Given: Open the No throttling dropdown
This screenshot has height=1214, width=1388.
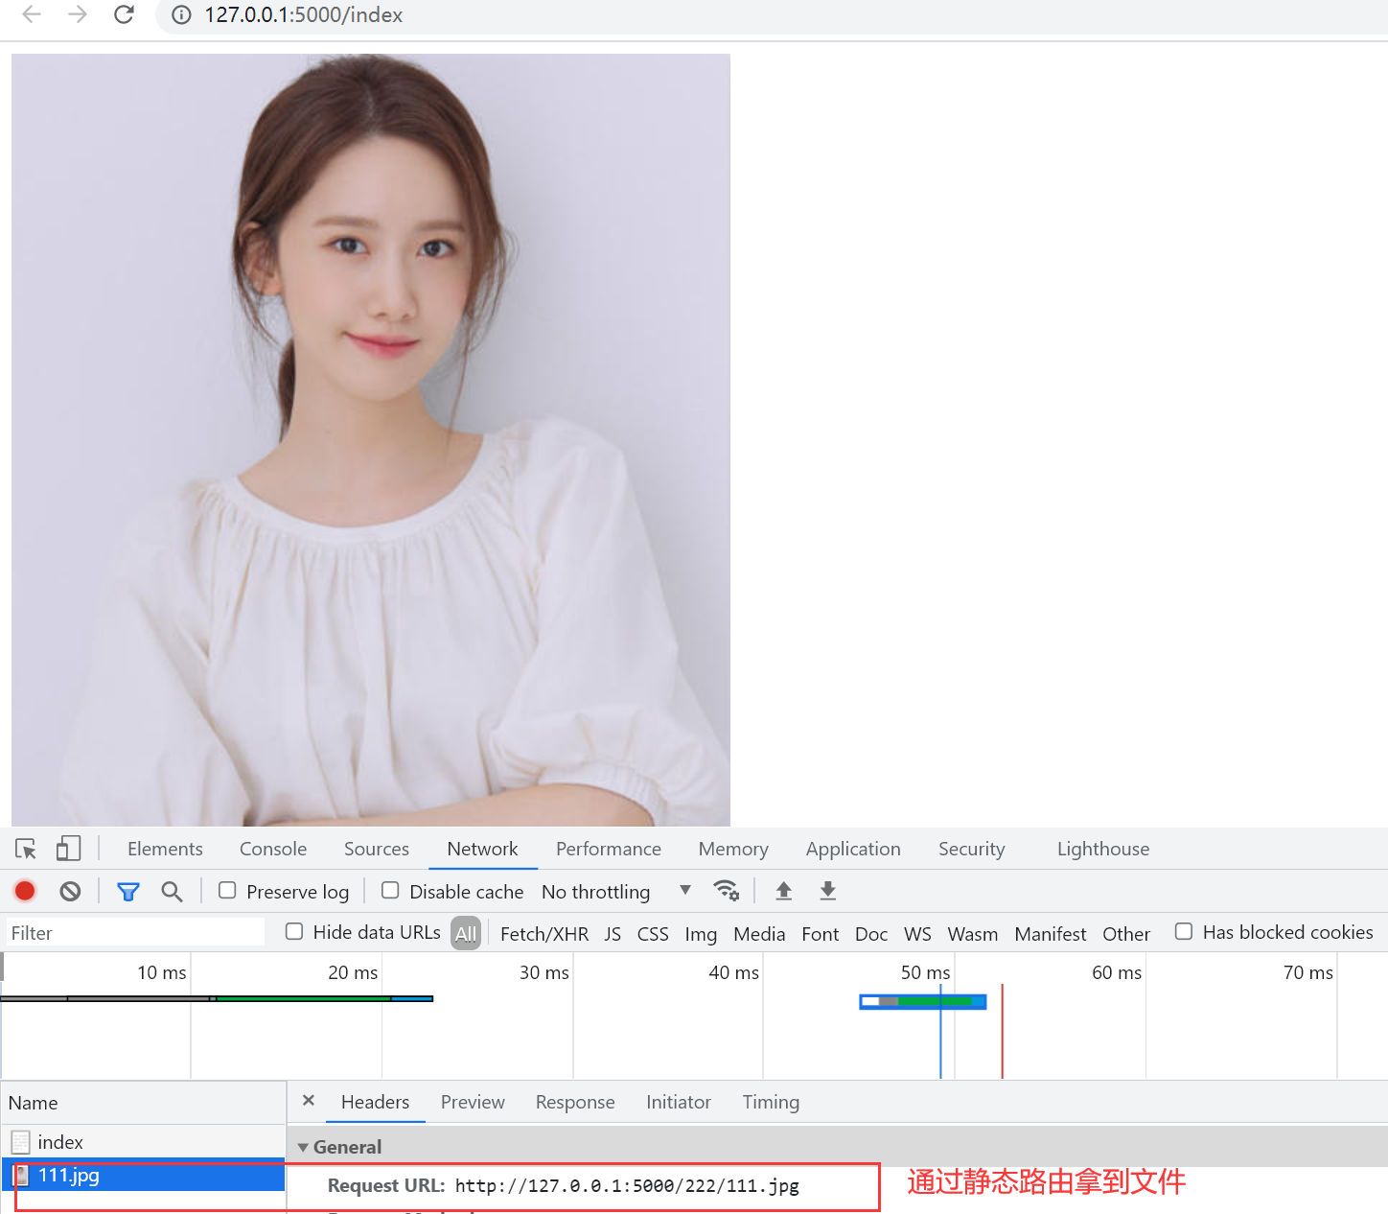Looking at the screenshot, I should (615, 892).
